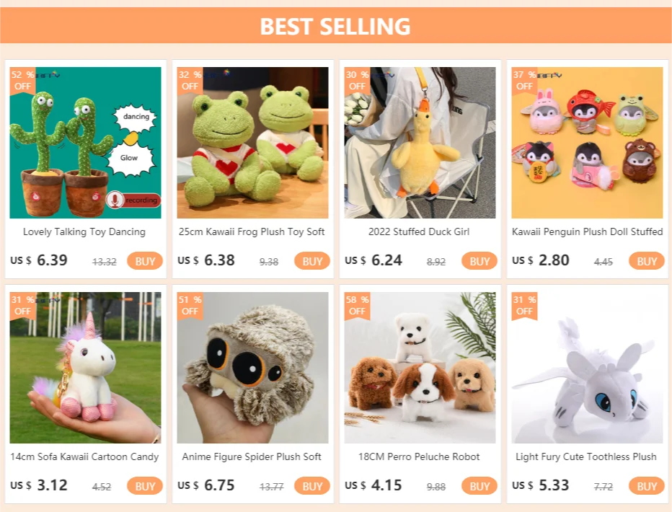This screenshot has width=672, height=512.
Task: Open the '25cm Kawaii Frog Plush Toy Soft' title
Action: click(x=252, y=231)
